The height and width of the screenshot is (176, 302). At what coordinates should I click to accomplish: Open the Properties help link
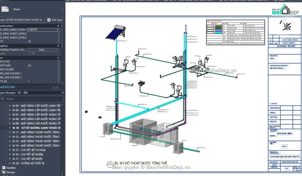(7, 87)
